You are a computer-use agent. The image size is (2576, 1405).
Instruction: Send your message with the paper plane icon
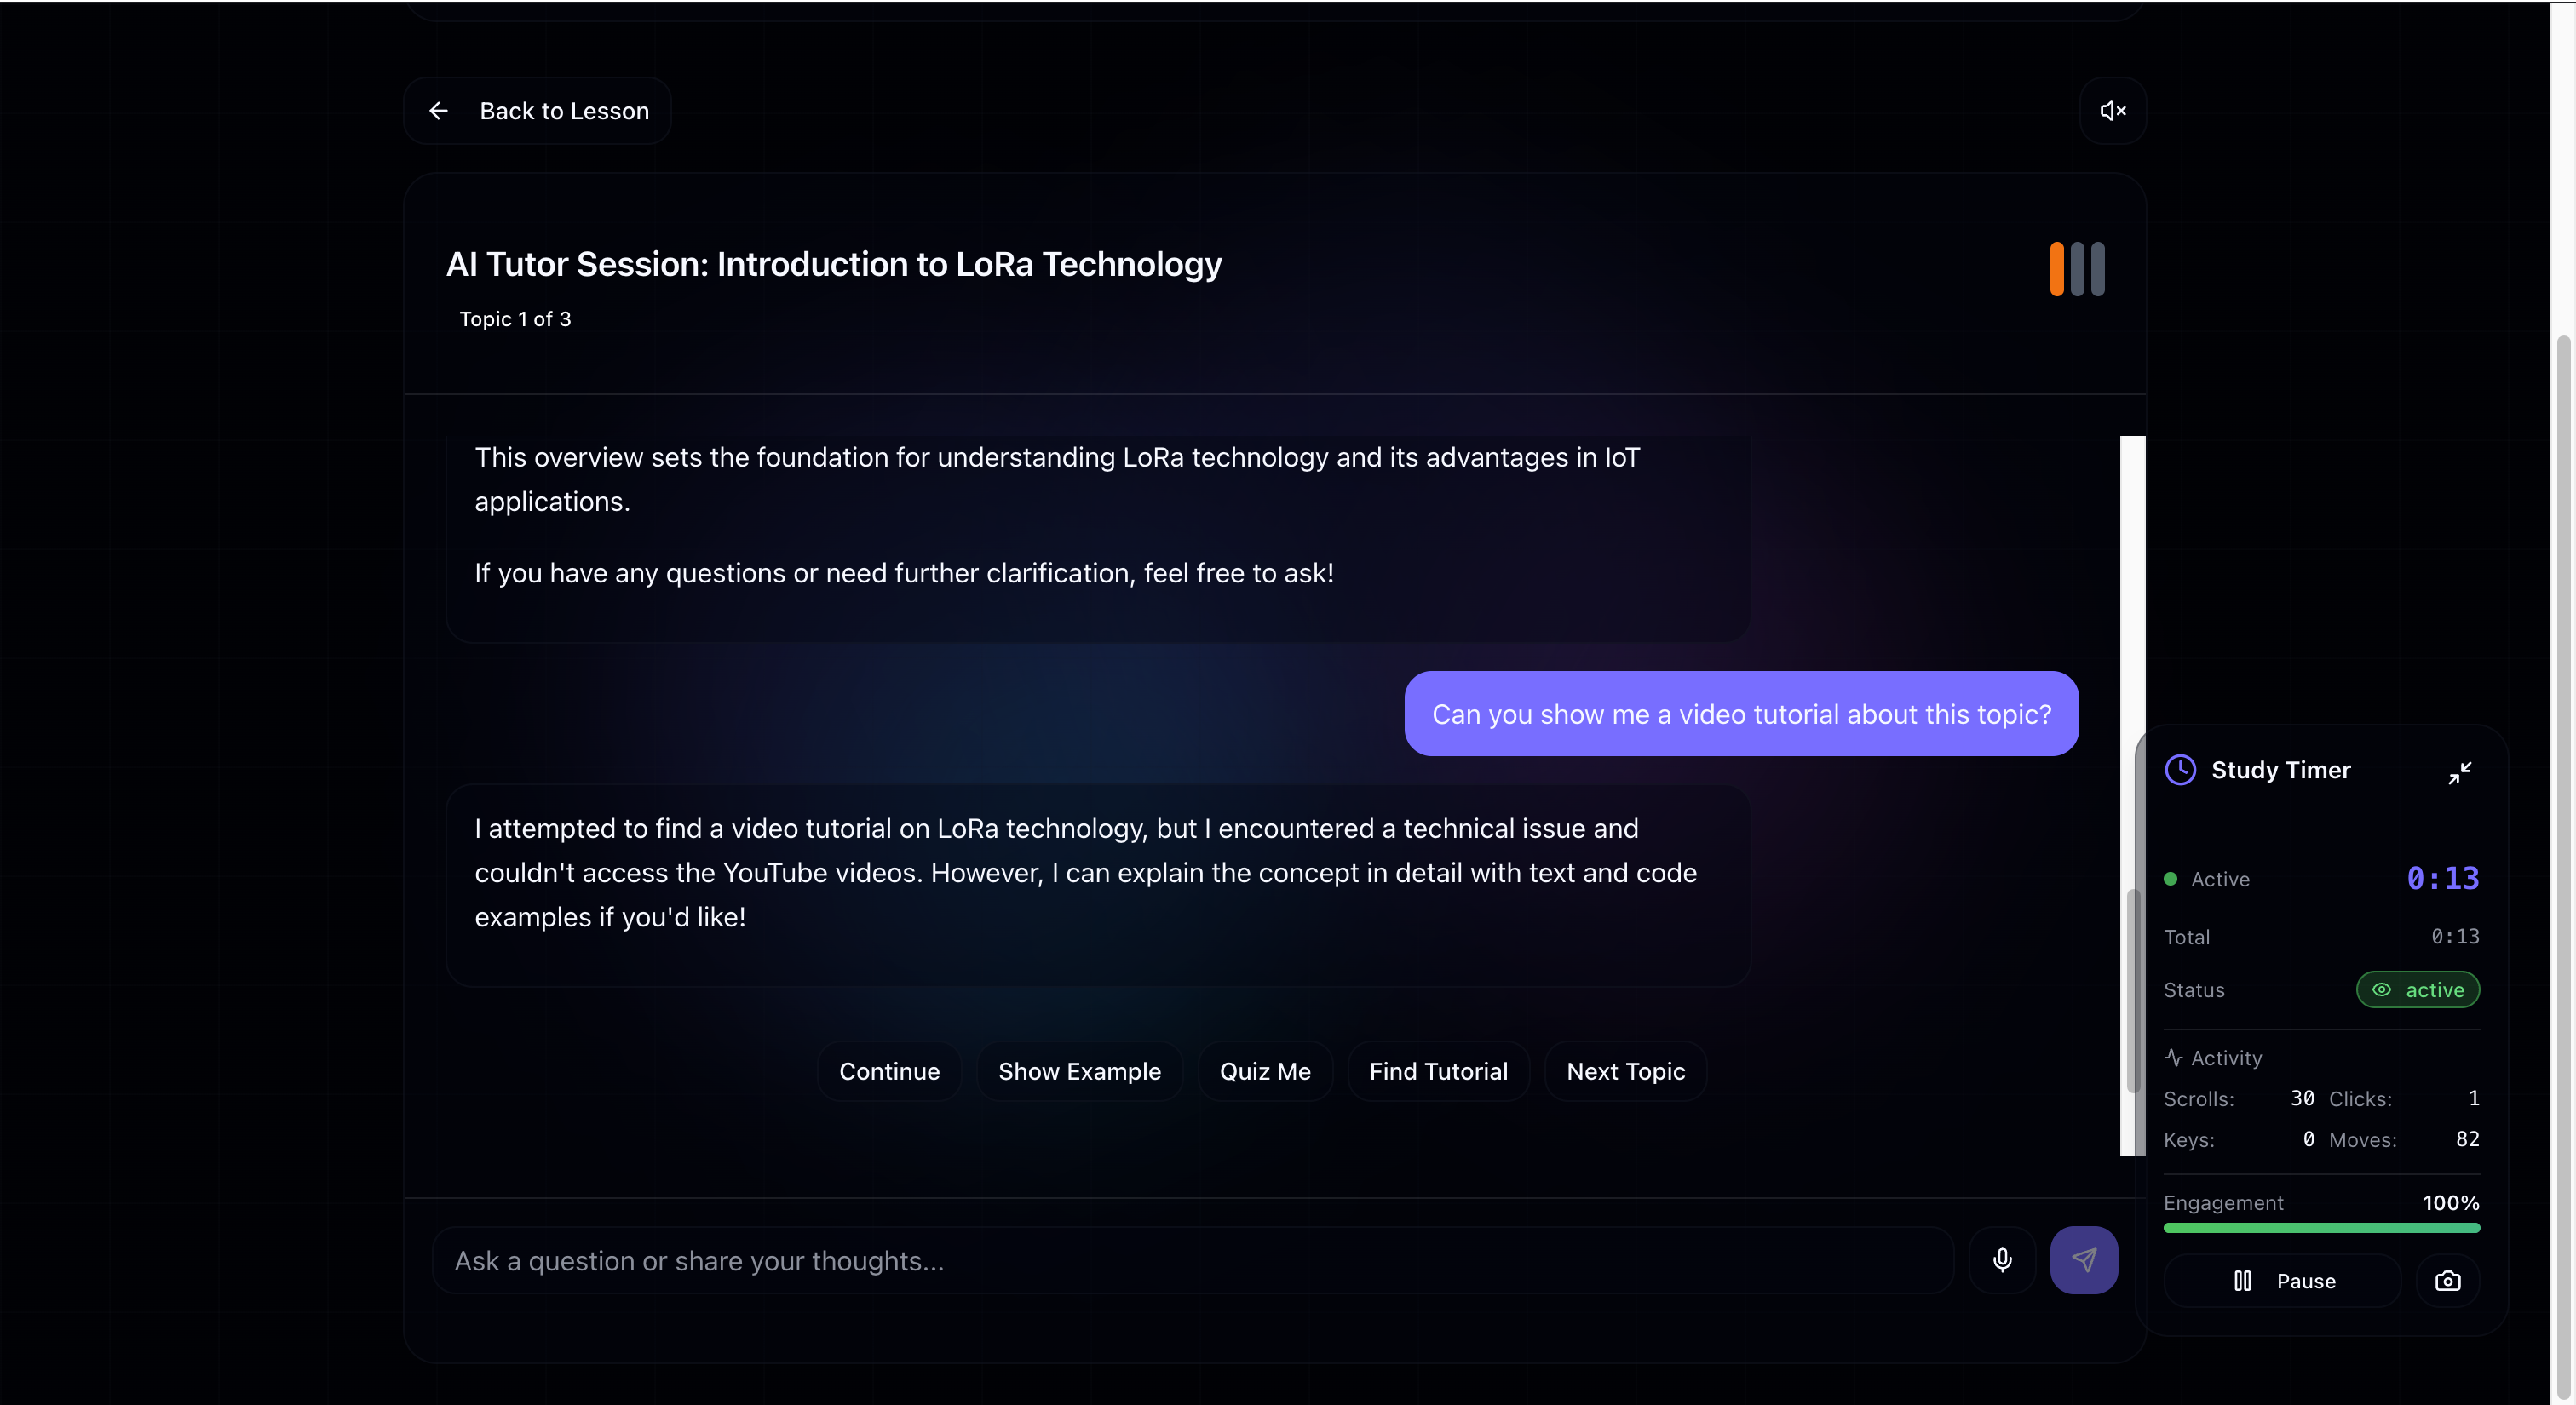2083,1260
